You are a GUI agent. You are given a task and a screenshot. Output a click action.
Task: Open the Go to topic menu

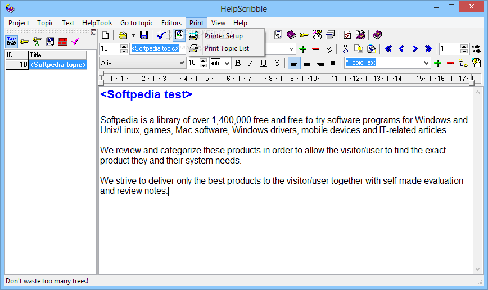click(137, 23)
